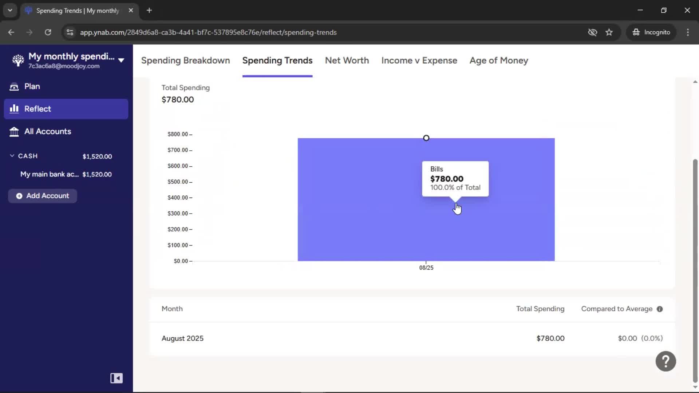Reload the YNAB page
Image resolution: width=699 pixels, height=393 pixels.
coord(48,32)
